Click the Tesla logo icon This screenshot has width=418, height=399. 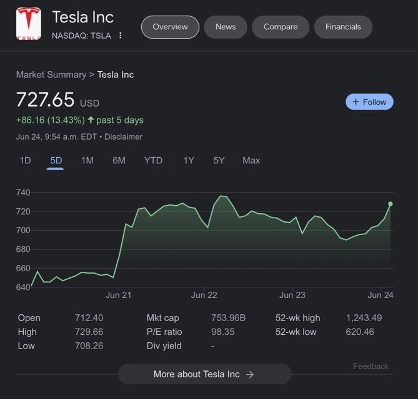tap(28, 24)
